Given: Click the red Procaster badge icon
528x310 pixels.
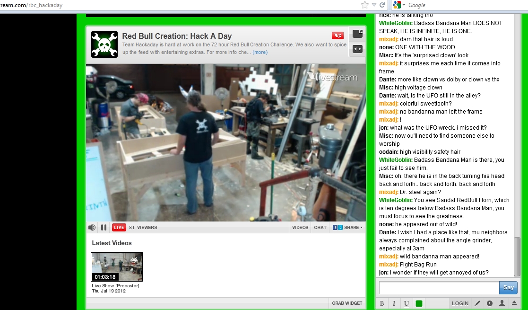Looking at the screenshot, I should pyautogui.click(x=338, y=35).
